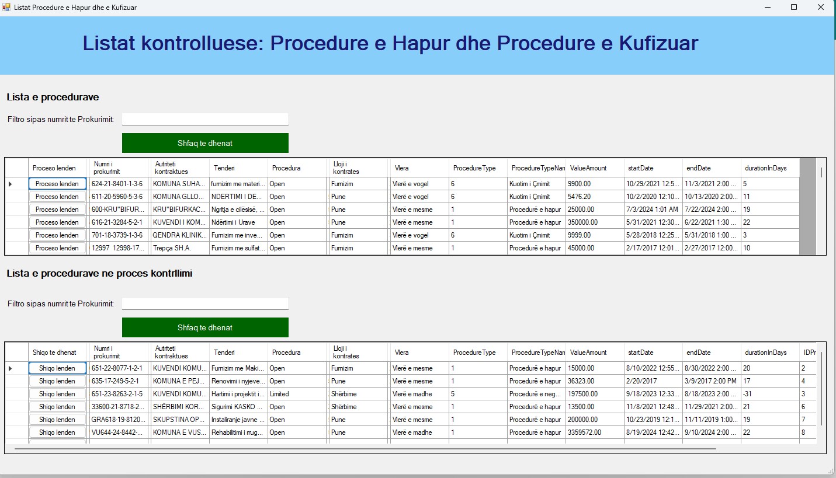Open Shiqo lenden for procurement 635-17-249-5-2-1
This screenshot has height=478, width=836.
pos(57,381)
